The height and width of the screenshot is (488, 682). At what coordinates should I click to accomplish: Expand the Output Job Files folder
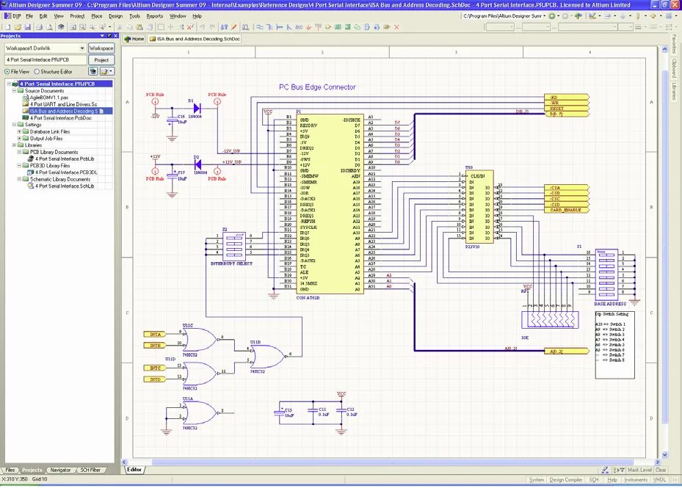[x=20, y=138]
